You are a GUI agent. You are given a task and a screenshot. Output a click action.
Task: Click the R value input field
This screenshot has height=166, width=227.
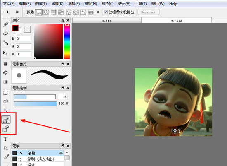tap(24, 38)
